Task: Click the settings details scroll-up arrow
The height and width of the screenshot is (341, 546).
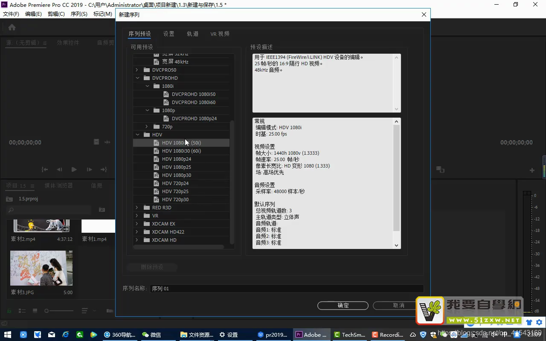Action: [396, 121]
